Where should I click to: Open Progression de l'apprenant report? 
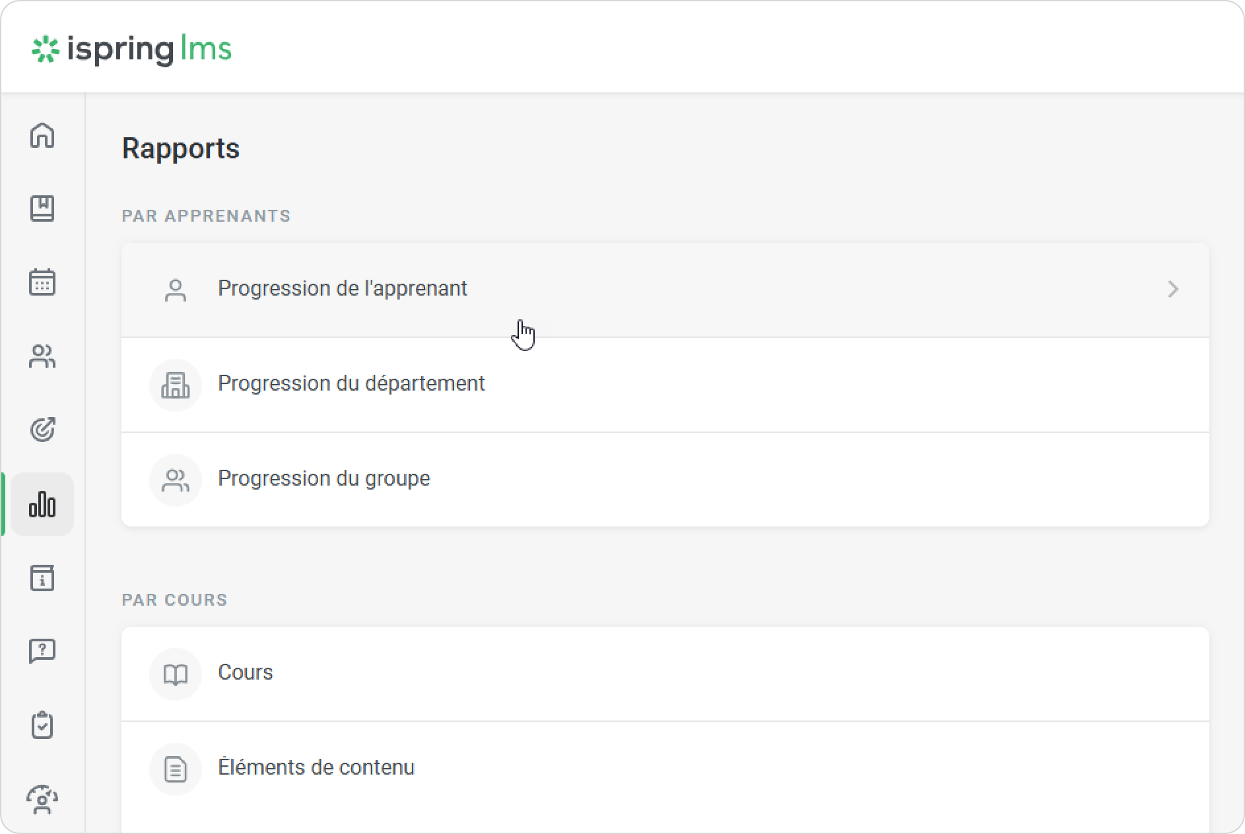[x=342, y=289]
